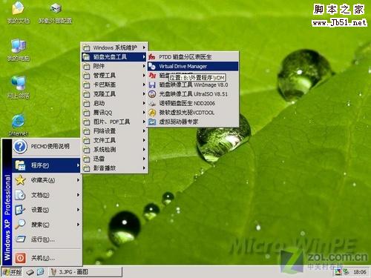The image size is (371, 278).
Task: Click the PECMD使用说明 help icon
Action: click(20, 146)
